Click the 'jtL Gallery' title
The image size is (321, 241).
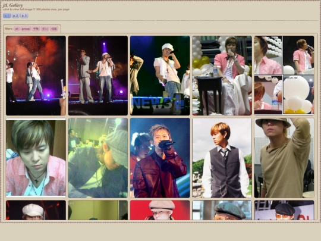click(13, 5)
